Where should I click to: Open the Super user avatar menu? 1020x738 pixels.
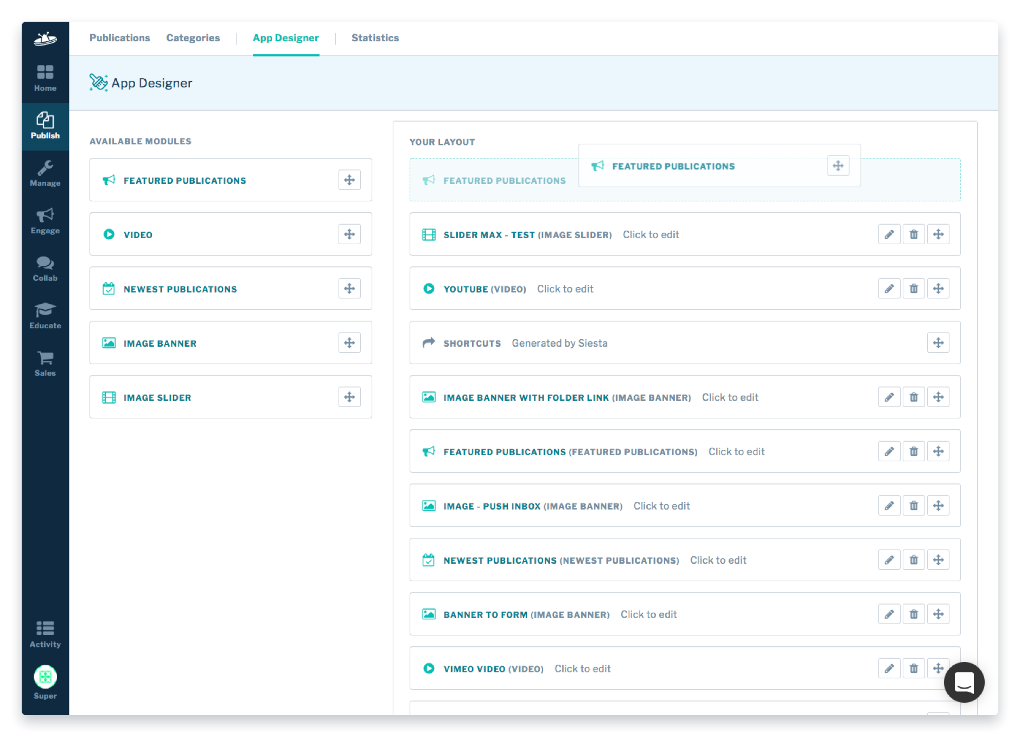click(45, 682)
